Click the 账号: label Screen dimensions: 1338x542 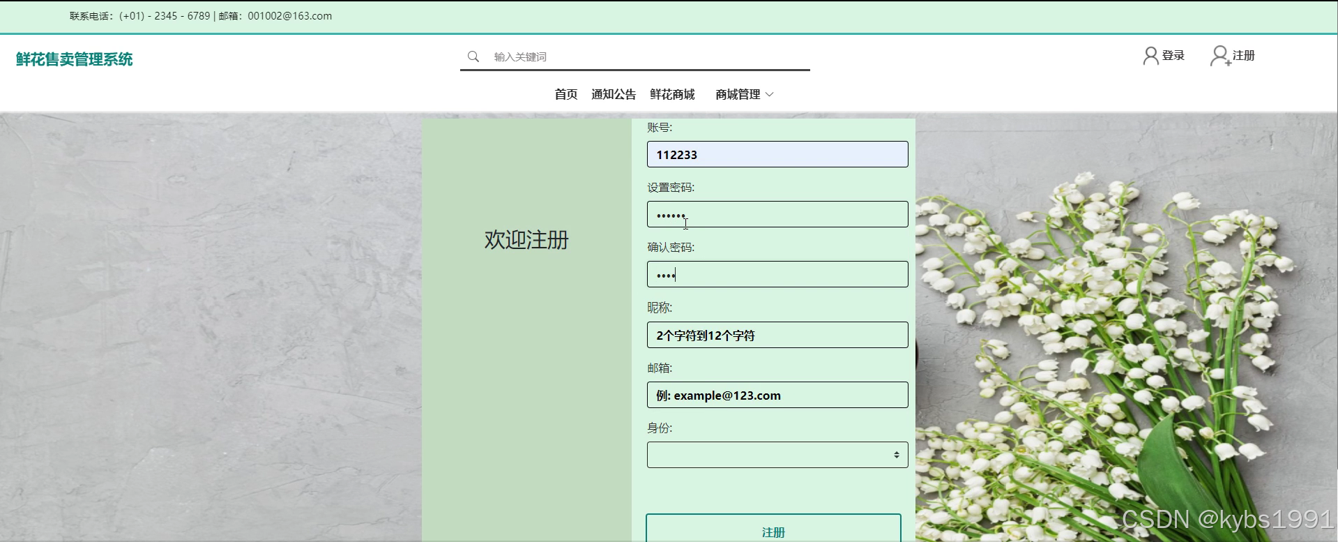click(660, 127)
